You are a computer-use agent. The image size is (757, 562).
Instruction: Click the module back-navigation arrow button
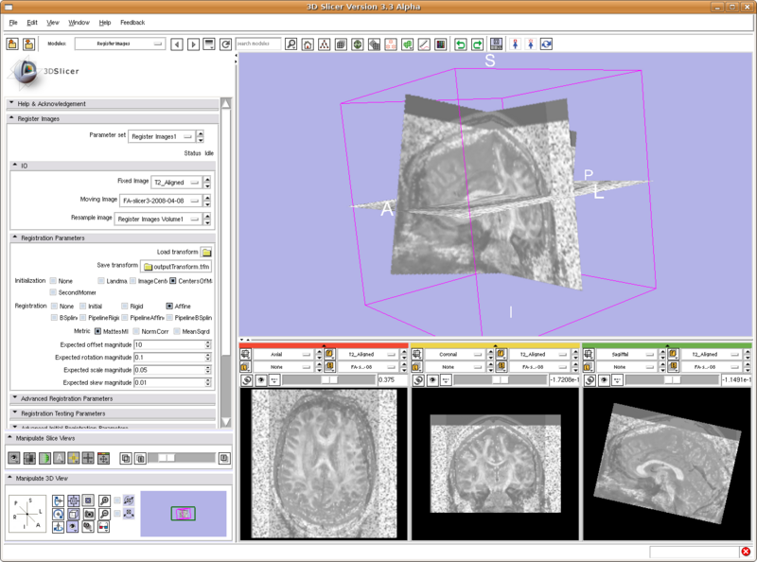(175, 42)
